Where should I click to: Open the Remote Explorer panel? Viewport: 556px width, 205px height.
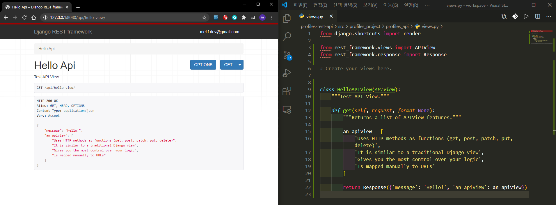click(287, 109)
